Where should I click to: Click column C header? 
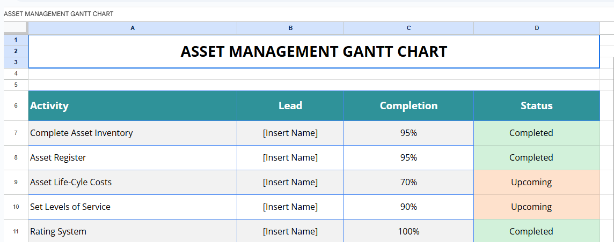point(408,28)
